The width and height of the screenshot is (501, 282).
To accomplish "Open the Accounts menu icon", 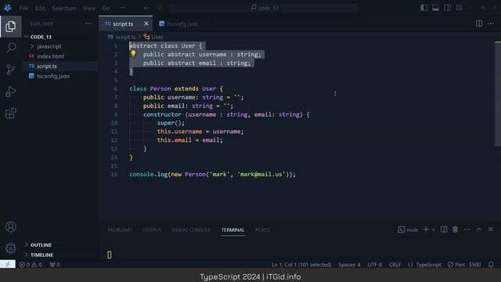I will coord(10,226).
